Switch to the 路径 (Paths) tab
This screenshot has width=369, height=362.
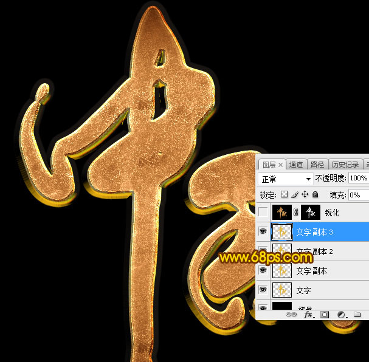[x=317, y=165]
